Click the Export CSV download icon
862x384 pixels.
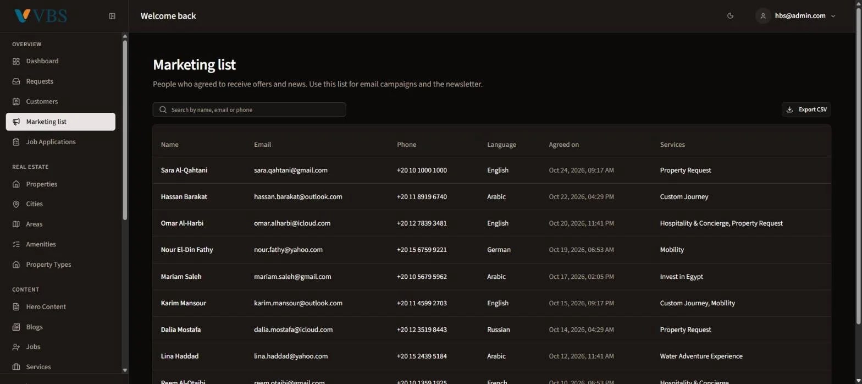tap(789, 109)
